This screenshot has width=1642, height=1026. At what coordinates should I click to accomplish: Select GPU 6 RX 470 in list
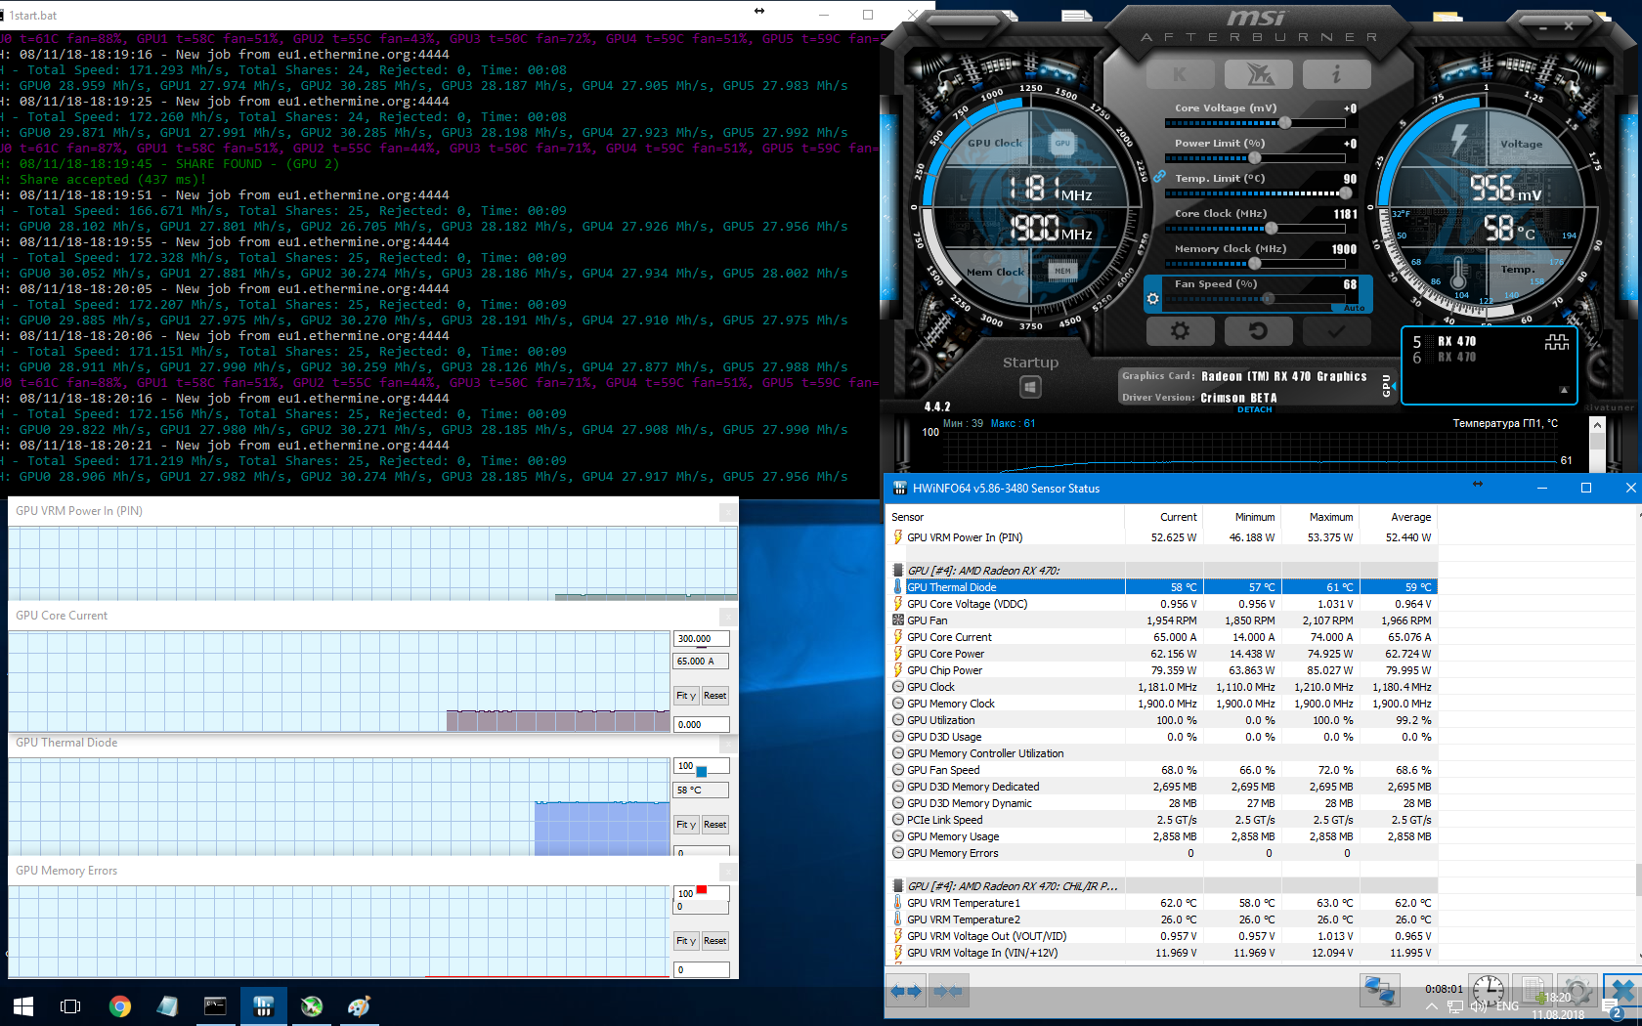click(x=1456, y=358)
